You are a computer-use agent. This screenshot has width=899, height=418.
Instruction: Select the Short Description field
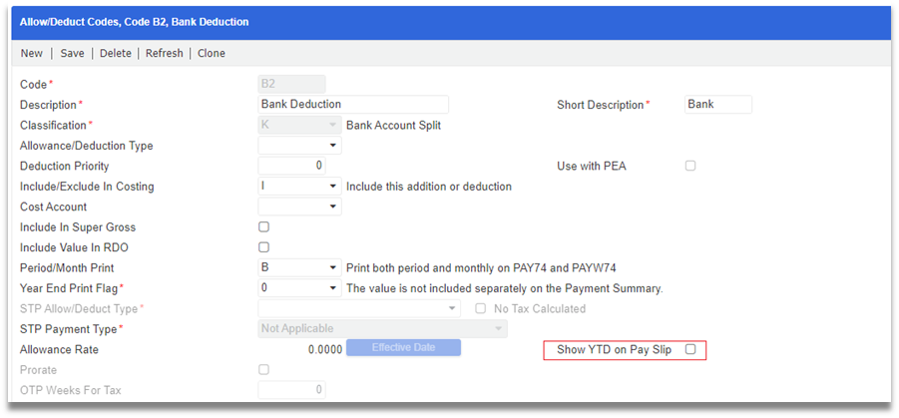tap(717, 105)
